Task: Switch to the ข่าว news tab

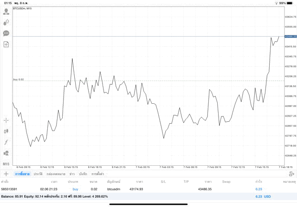Action: coord(72,174)
